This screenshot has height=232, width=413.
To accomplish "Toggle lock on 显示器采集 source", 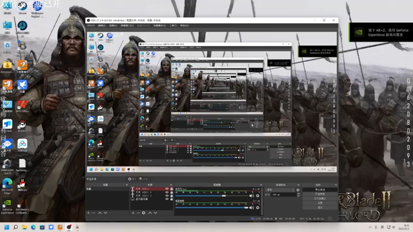I will tap(171, 199).
